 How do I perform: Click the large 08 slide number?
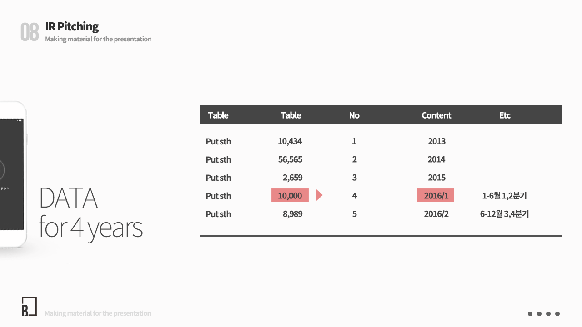tap(30, 32)
